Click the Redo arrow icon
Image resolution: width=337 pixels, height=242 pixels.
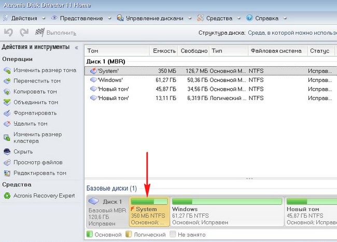pyautogui.click(x=24, y=33)
